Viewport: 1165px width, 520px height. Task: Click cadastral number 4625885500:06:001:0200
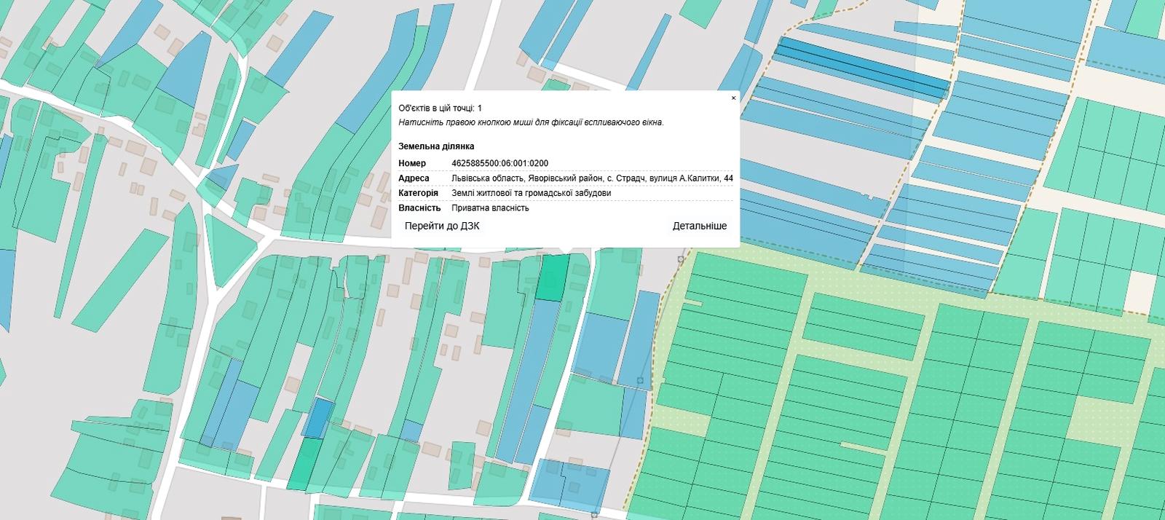tap(499, 163)
